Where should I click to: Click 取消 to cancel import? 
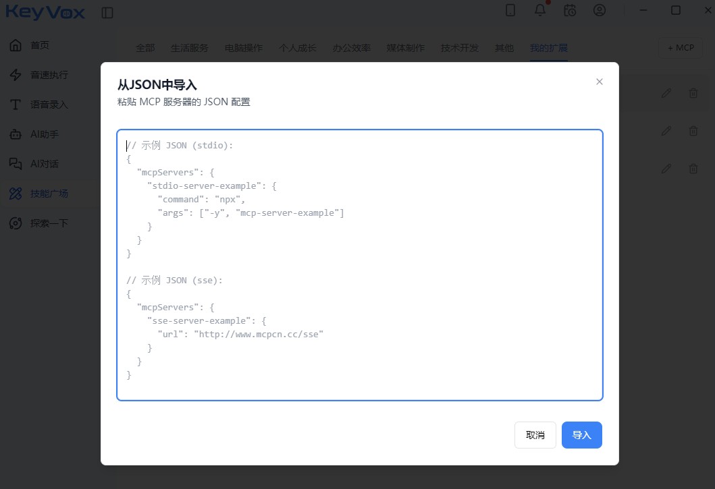click(x=535, y=435)
